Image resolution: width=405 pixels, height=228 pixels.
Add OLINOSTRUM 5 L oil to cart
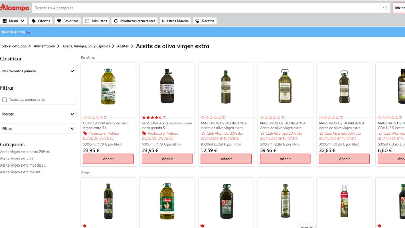tap(108, 159)
